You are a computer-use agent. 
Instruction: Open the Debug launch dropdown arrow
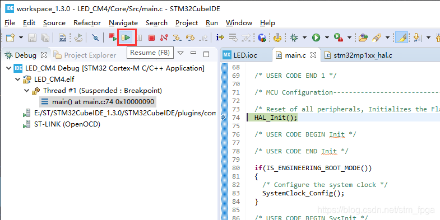pos(304,38)
